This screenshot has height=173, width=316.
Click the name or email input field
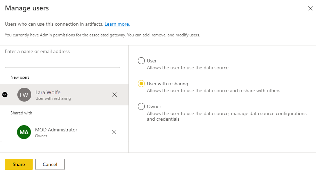63,62
